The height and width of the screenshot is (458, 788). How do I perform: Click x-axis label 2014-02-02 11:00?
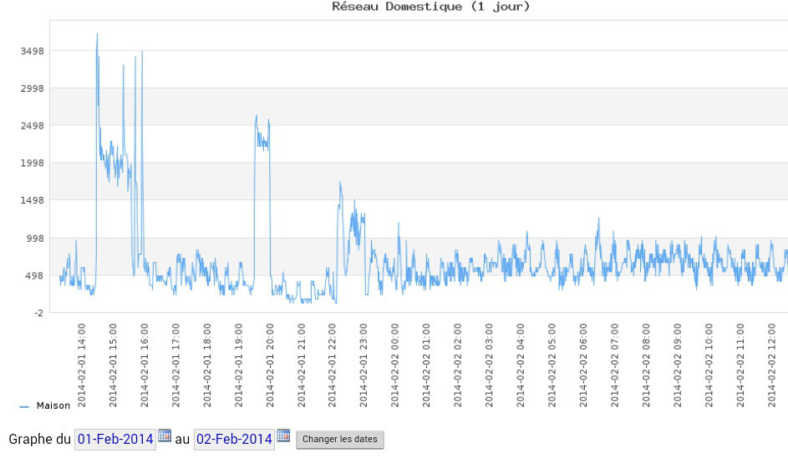click(740, 365)
